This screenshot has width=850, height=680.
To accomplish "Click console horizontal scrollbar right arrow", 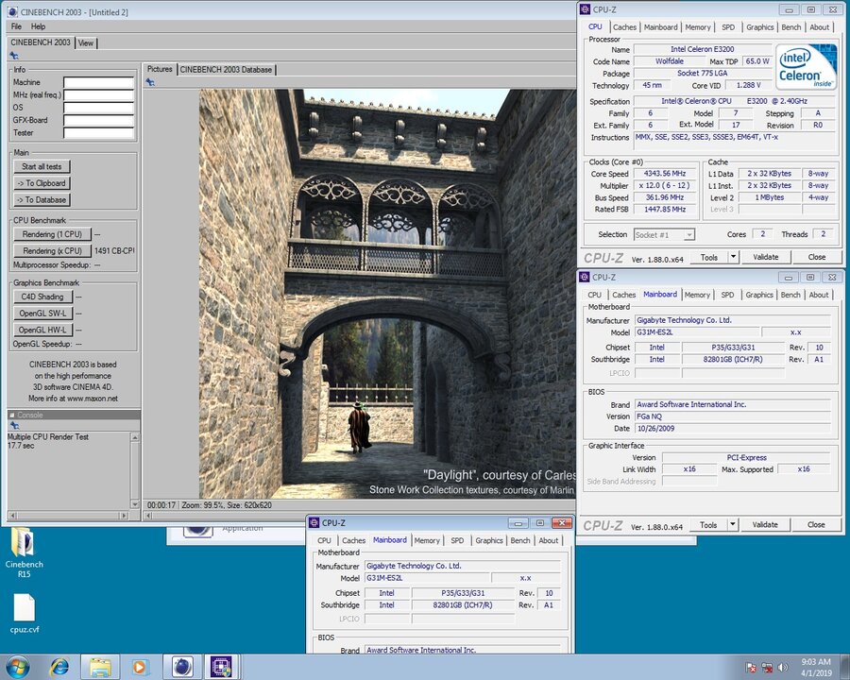I will (124, 515).
